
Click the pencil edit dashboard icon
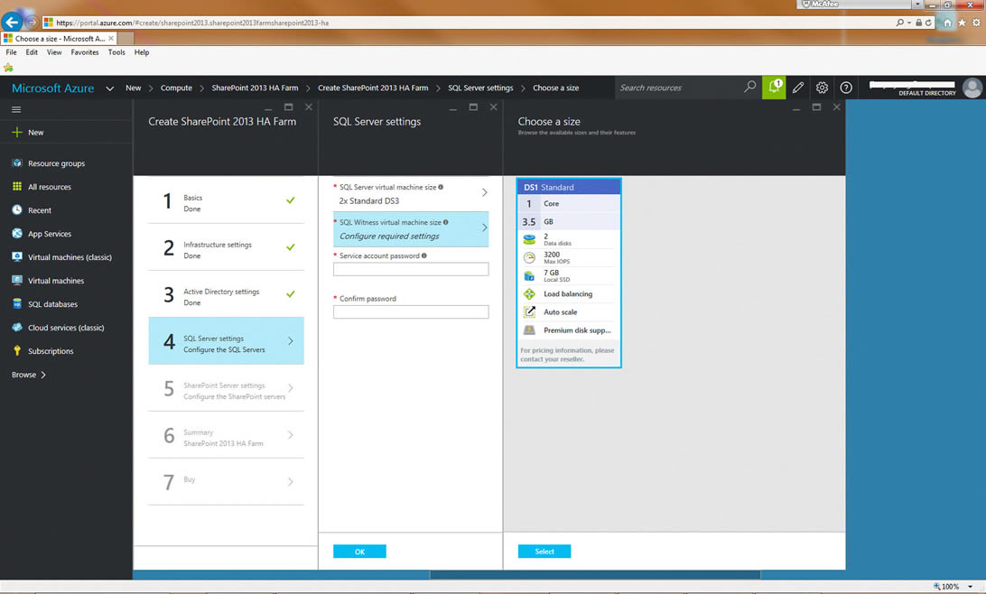point(798,88)
